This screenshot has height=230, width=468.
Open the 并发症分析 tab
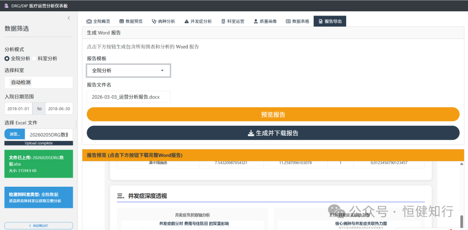point(198,21)
